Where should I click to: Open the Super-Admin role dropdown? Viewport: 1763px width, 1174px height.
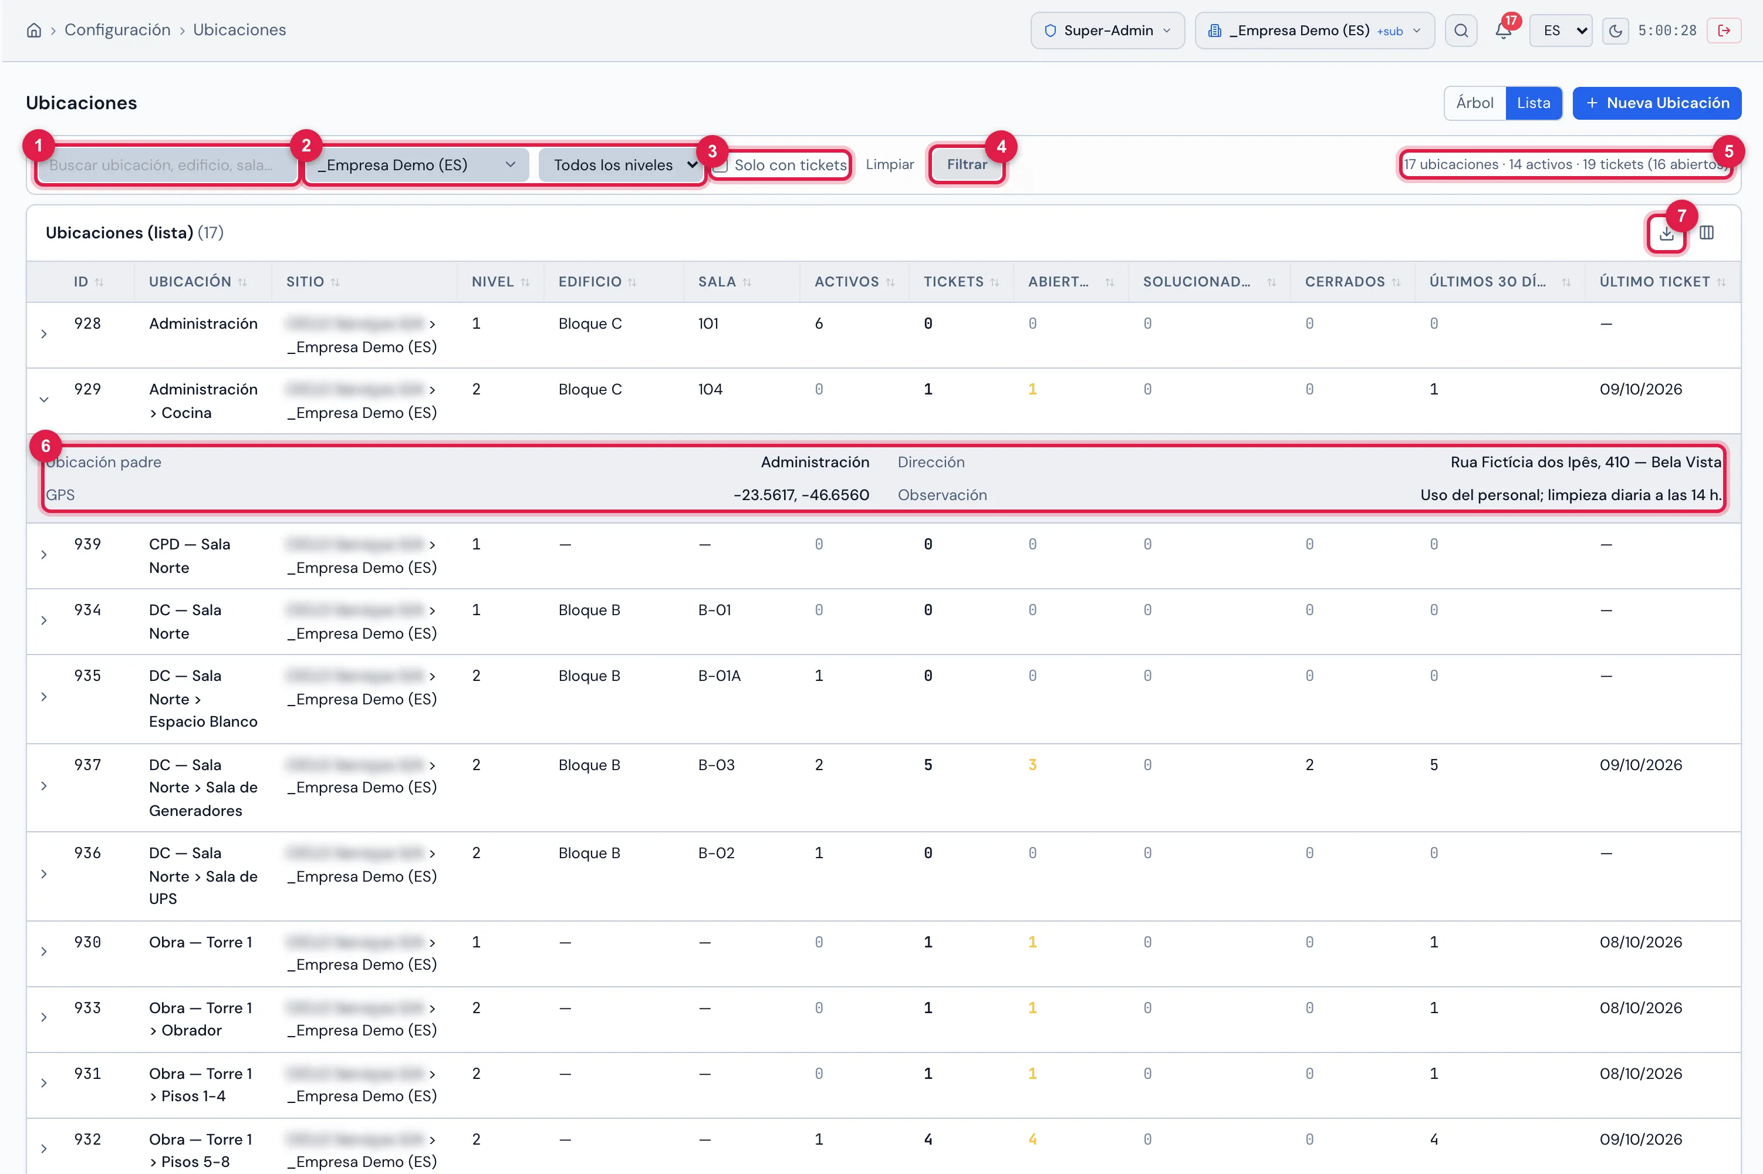tap(1107, 31)
